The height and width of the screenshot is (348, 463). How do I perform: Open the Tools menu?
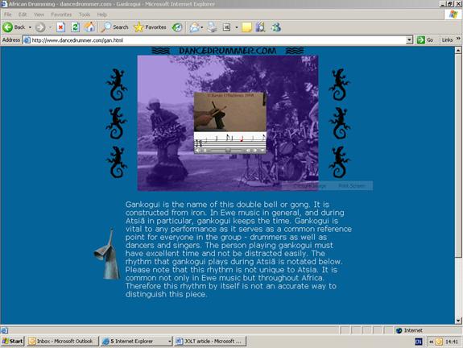(85, 14)
